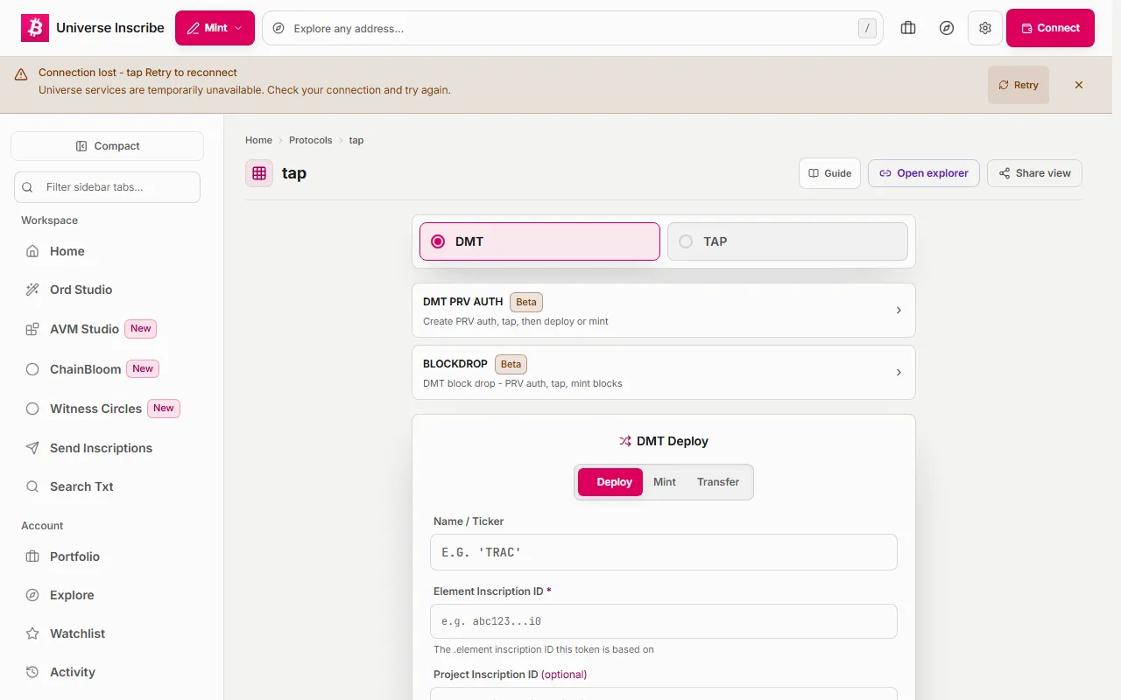Image resolution: width=1121 pixels, height=700 pixels.
Task: Focus the Name / Ticker input field
Action: pyautogui.click(x=664, y=552)
